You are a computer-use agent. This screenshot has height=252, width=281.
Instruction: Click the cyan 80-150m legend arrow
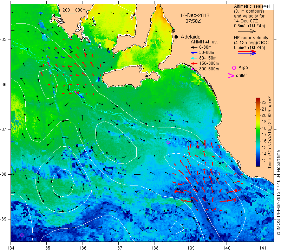[194, 58]
